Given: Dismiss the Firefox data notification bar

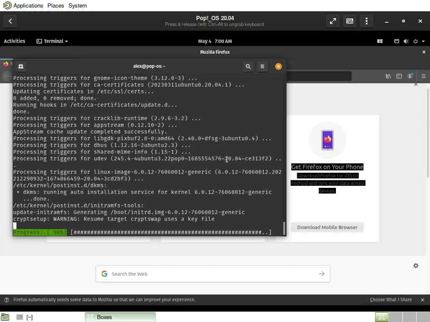Looking at the screenshot, I should (422, 300).
